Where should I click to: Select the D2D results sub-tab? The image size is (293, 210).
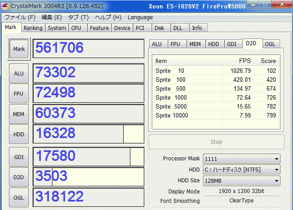(252, 43)
